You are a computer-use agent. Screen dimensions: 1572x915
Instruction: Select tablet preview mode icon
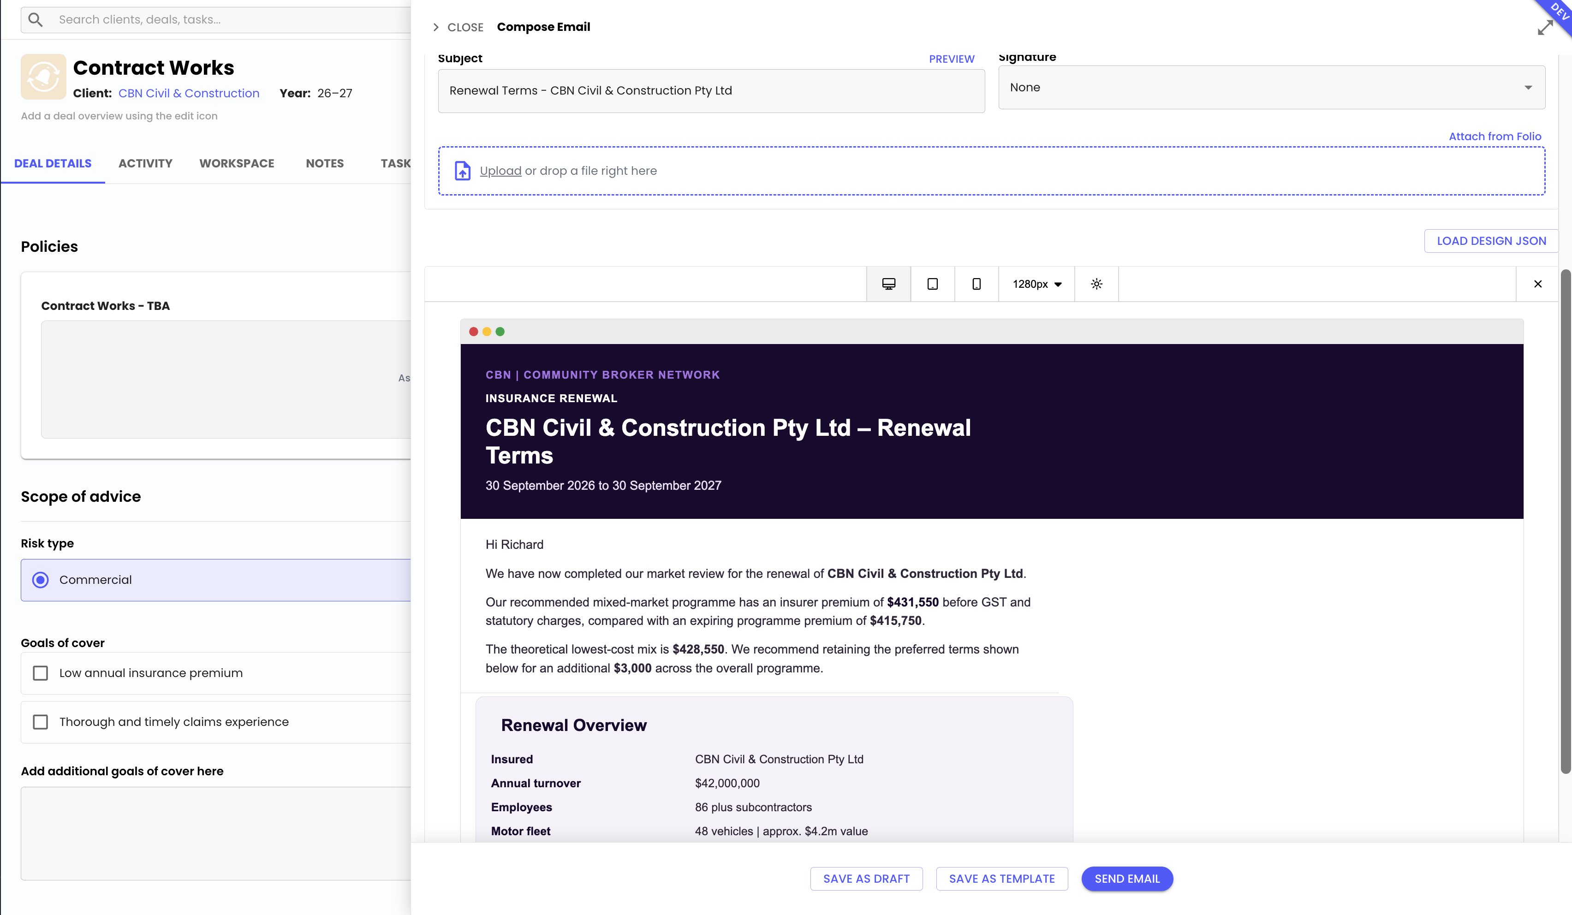[x=933, y=285]
